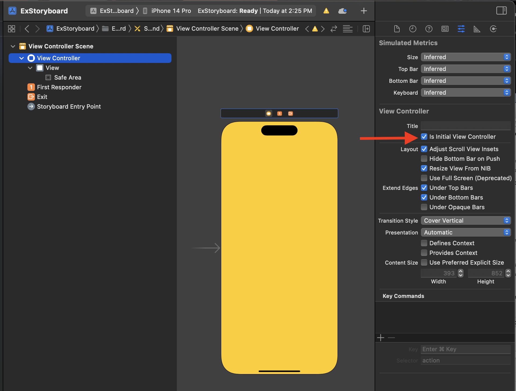Click iPhone 14 Pro run destination

tap(171, 11)
